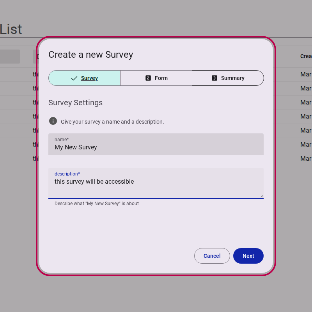Viewport: 312px width, 312px height.
Task: Click the 'Survey Settings' heading
Action: point(75,103)
